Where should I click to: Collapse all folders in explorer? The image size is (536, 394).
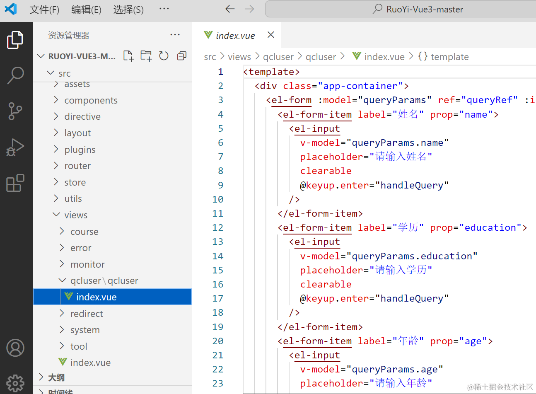[181, 56]
